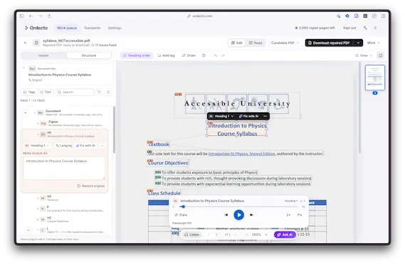Click the help circle icon in toolbar
Viewport: 405px width, 264px height.
click(x=204, y=56)
